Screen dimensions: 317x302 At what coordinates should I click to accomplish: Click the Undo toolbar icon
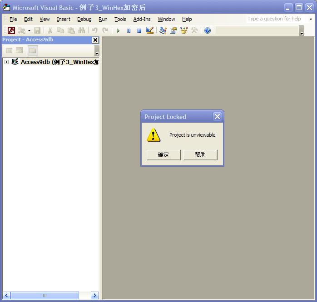click(94, 30)
